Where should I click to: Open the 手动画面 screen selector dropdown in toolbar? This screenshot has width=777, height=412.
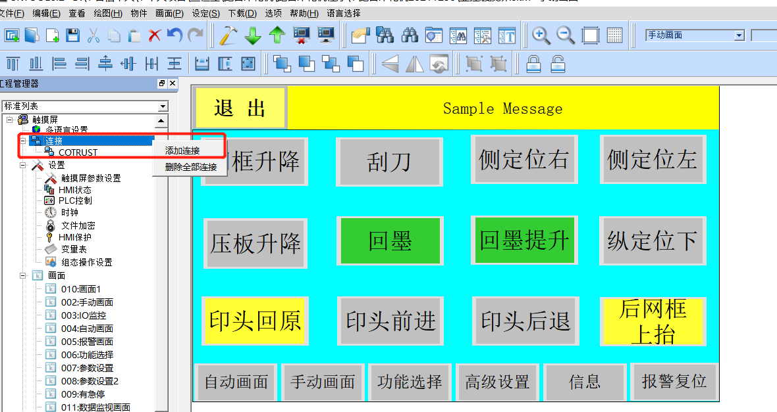[x=739, y=35]
